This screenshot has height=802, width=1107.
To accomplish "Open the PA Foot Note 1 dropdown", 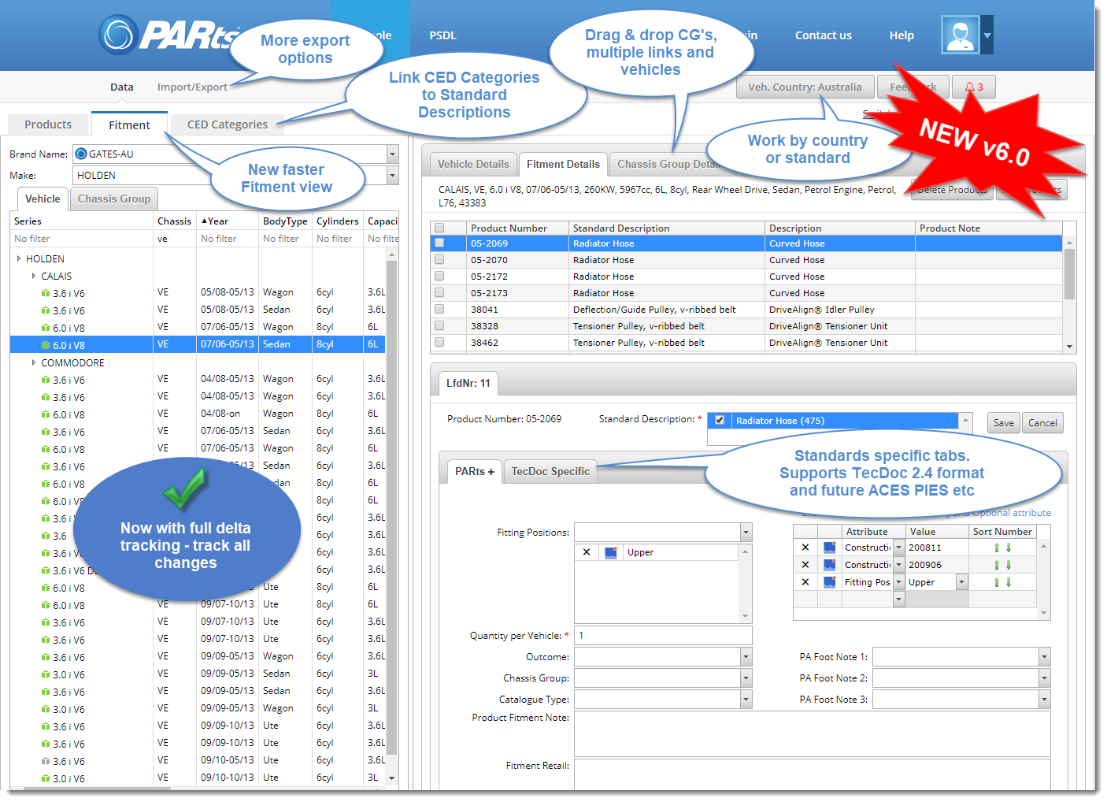I will [x=1044, y=657].
